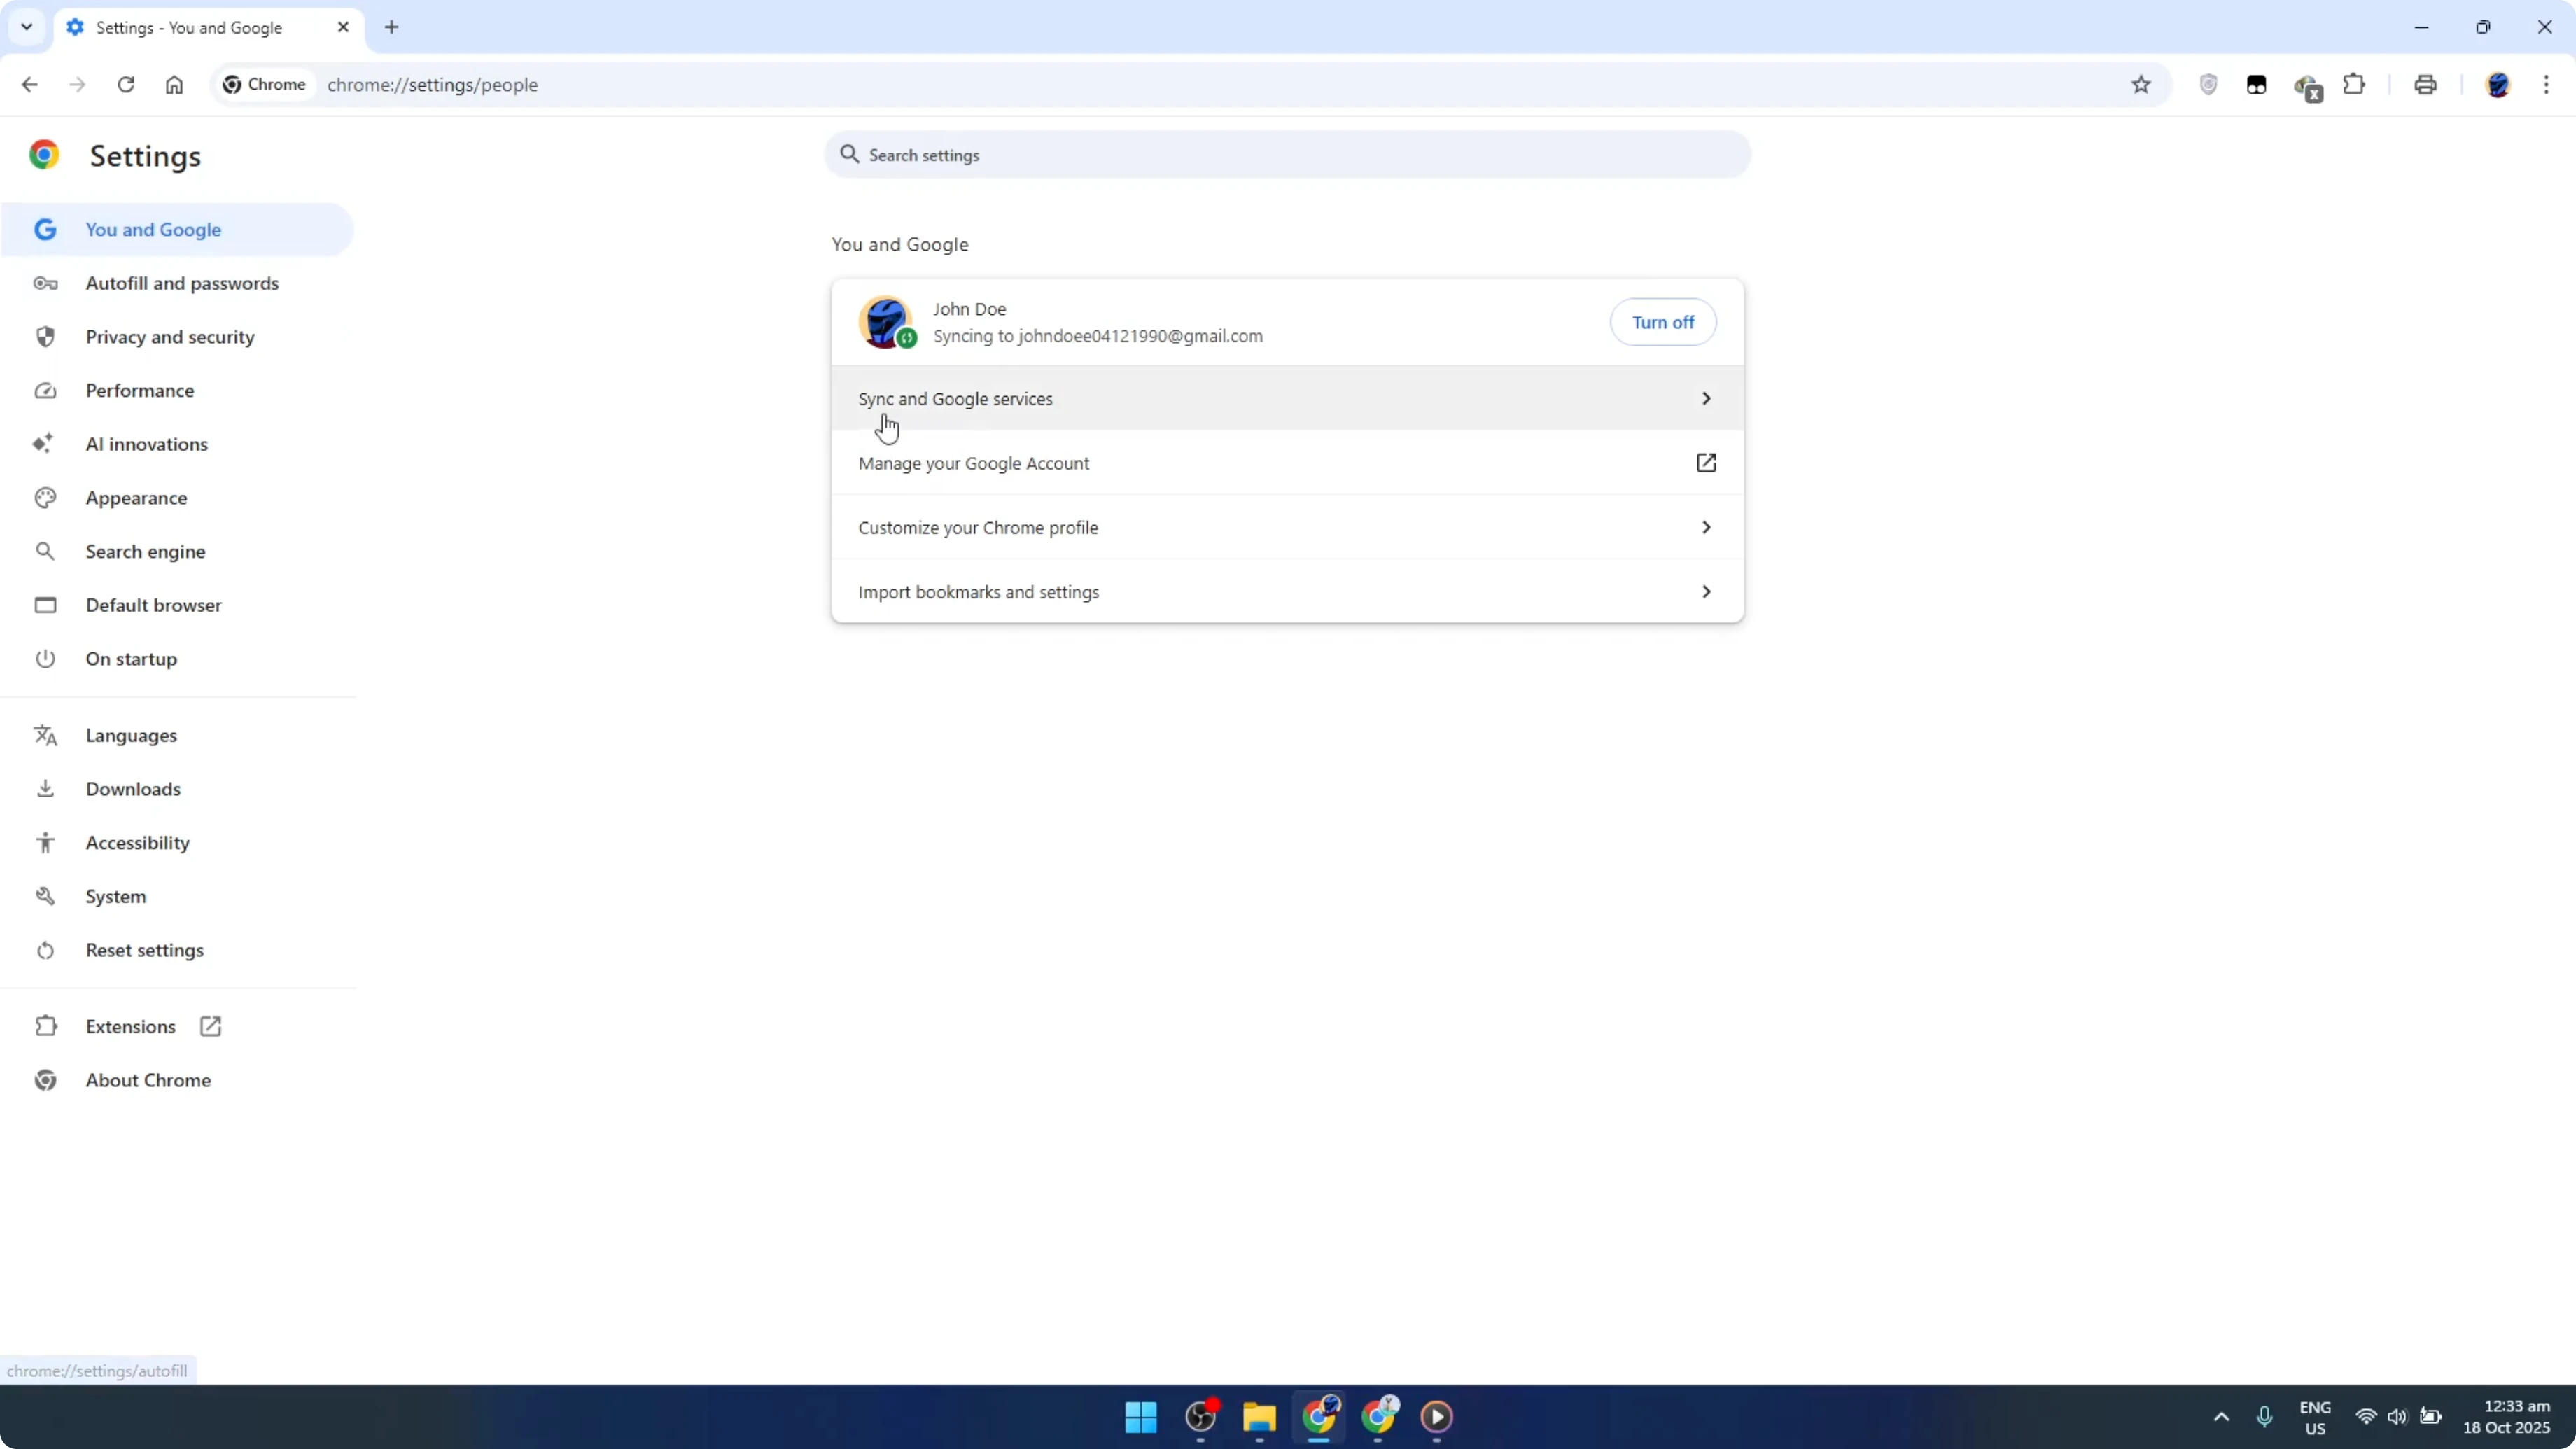2576x1449 pixels.
Task: Launch OBS Studio from the taskbar
Action: coord(1200,1417)
